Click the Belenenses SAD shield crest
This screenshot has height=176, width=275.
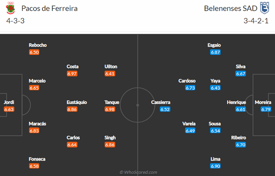[264, 8]
